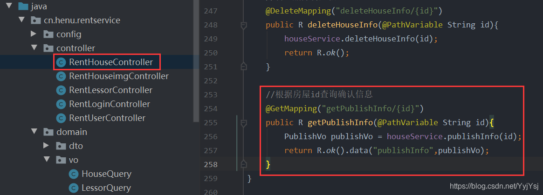Select the vo package label
Image resolution: width=543 pixels, height=195 pixels.
[74, 160]
